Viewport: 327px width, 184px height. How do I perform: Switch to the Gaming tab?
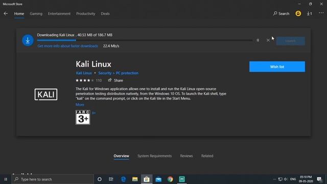click(36, 14)
